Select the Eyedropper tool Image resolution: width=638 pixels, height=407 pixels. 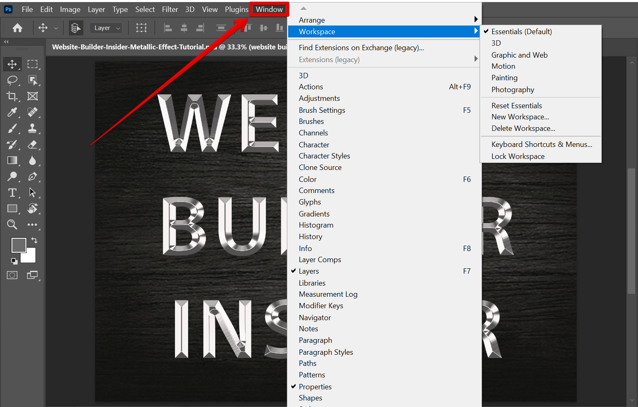click(x=12, y=112)
